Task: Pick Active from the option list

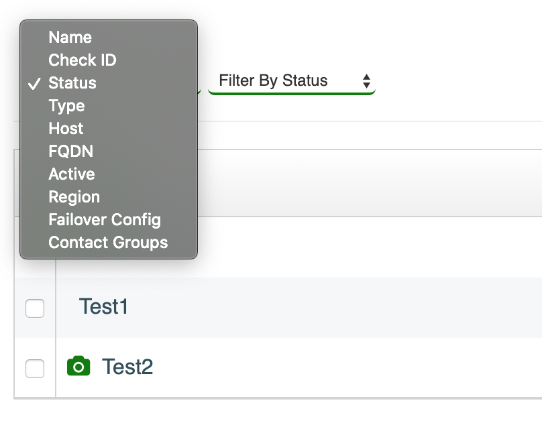Action: 109,174
